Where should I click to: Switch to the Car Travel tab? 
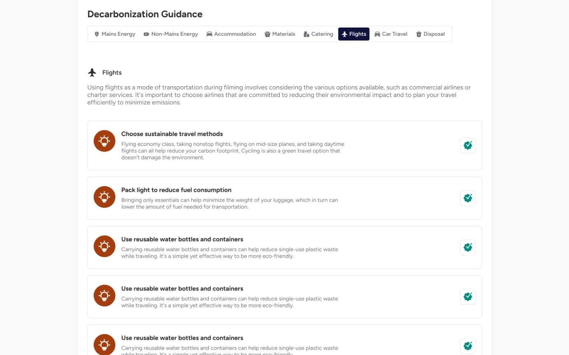click(x=391, y=34)
